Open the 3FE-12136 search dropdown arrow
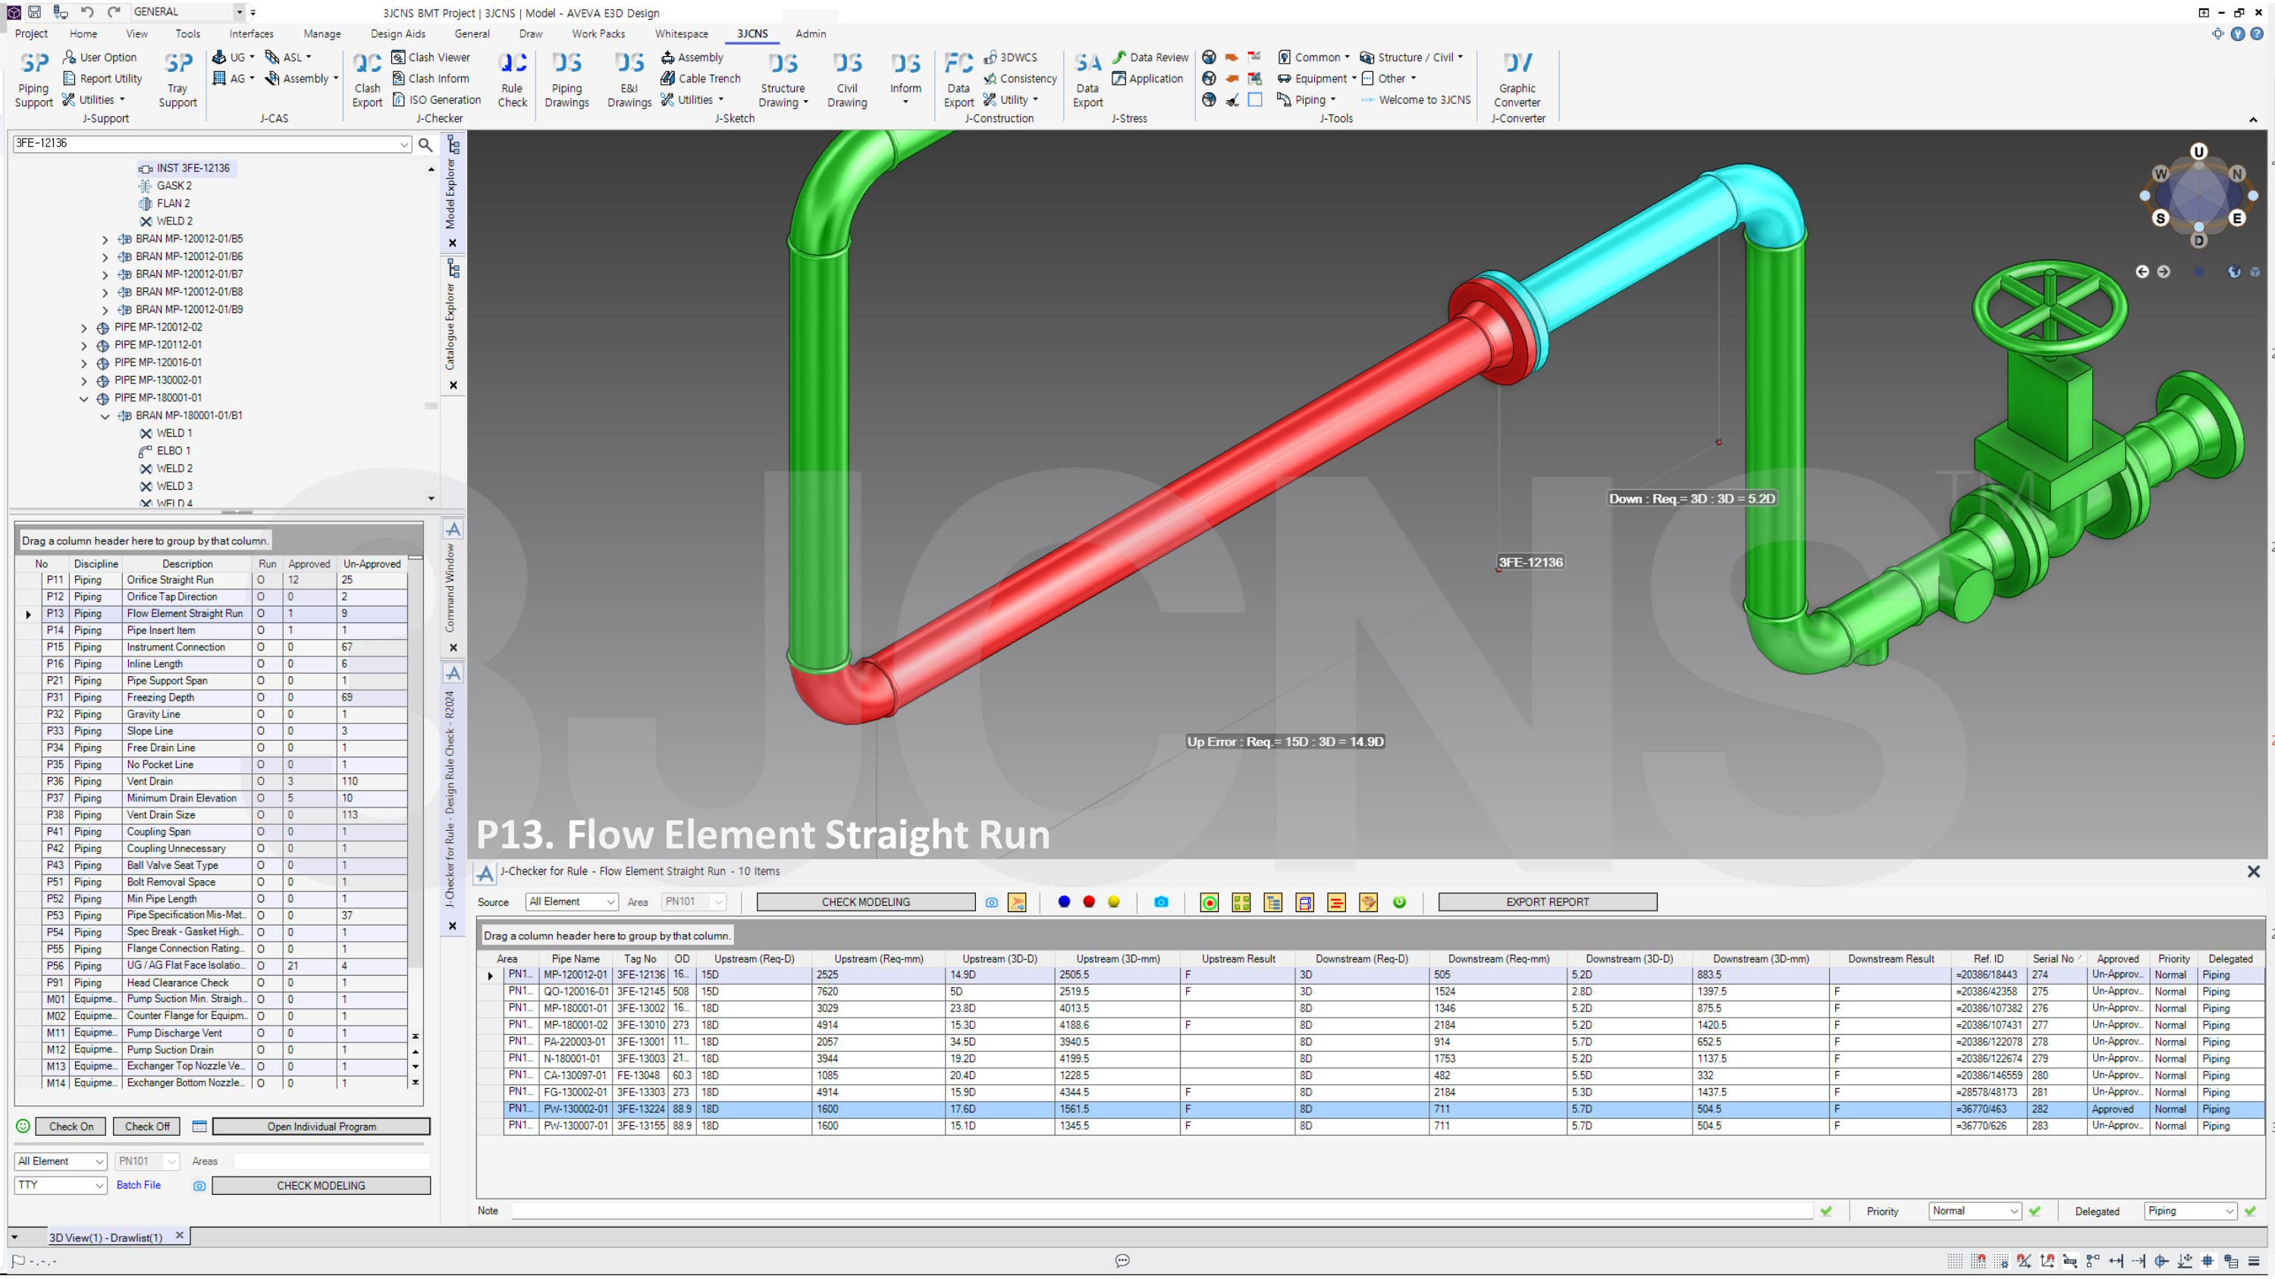 click(x=403, y=144)
